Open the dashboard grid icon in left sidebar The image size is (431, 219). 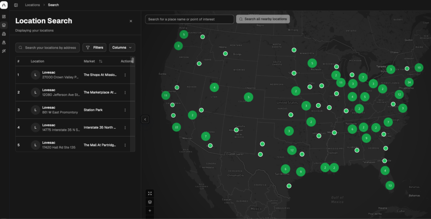[x=4, y=16]
